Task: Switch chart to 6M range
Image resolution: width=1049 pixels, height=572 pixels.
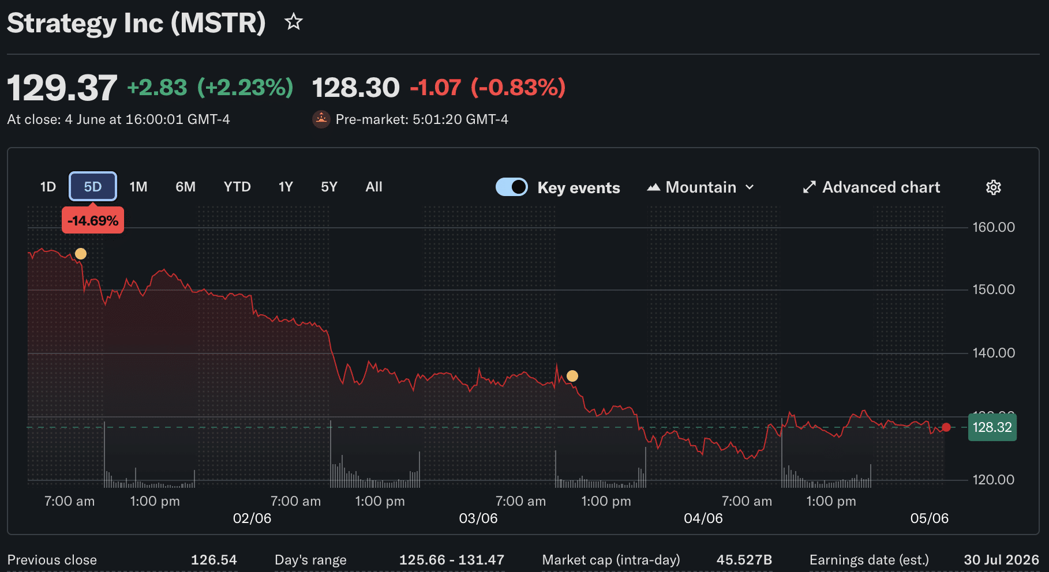Action: click(x=185, y=187)
